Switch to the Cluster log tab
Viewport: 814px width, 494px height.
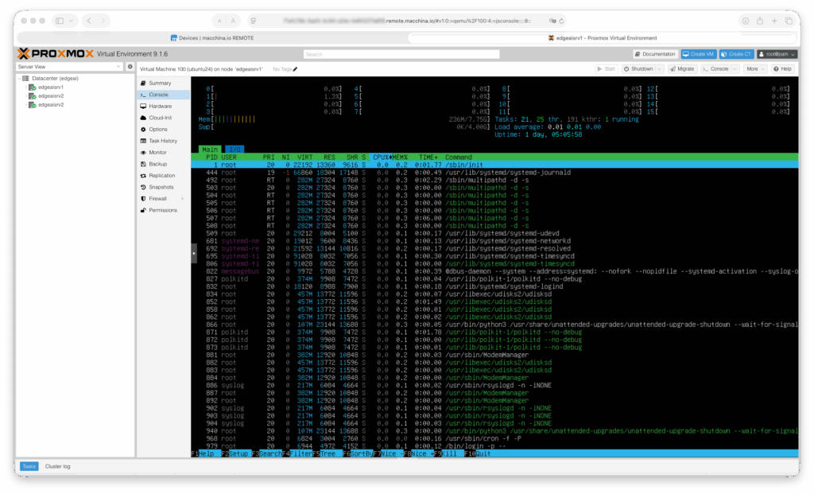pyautogui.click(x=60, y=465)
